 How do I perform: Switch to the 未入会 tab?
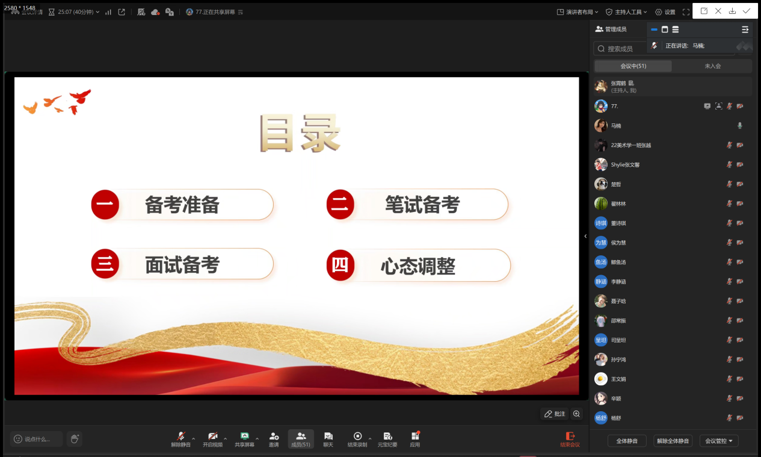tap(712, 66)
